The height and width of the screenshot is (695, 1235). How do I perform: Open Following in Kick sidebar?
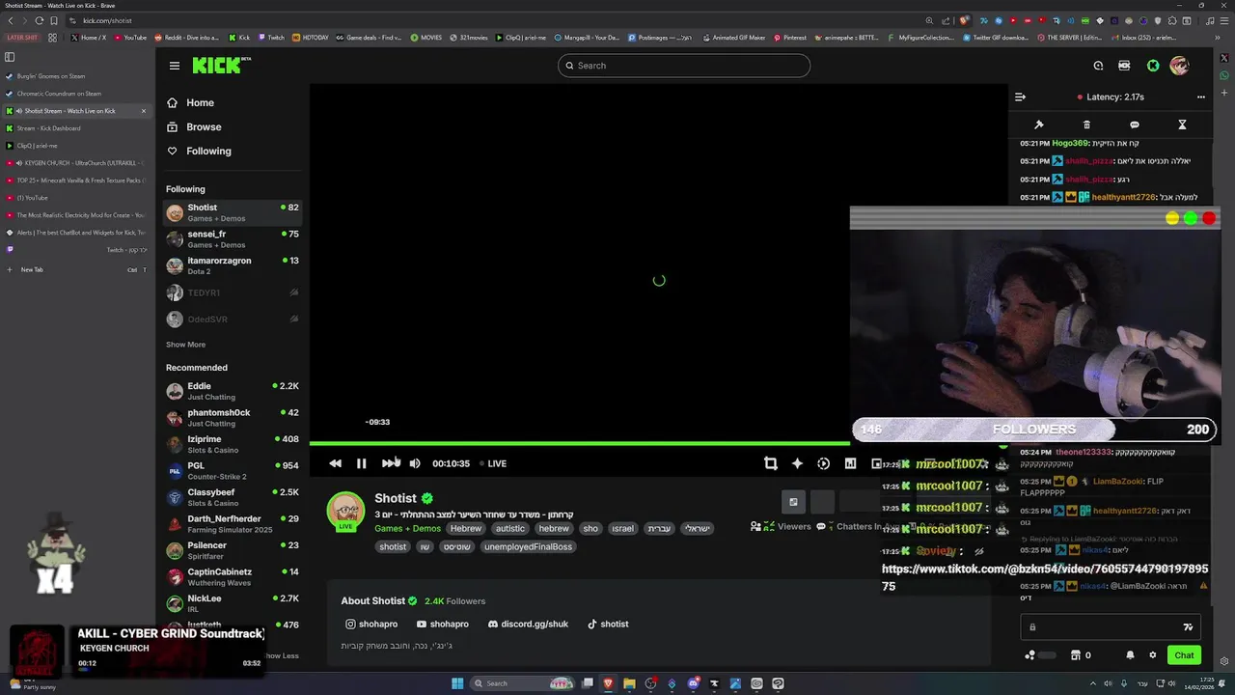(199, 151)
